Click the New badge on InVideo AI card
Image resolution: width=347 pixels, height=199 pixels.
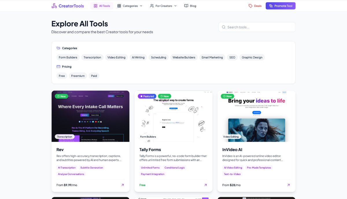[227, 96]
